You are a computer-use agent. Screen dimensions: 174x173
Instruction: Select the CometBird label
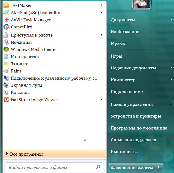point(21,27)
